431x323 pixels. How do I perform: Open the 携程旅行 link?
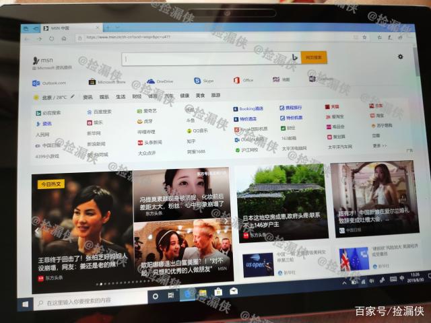coord(291,108)
